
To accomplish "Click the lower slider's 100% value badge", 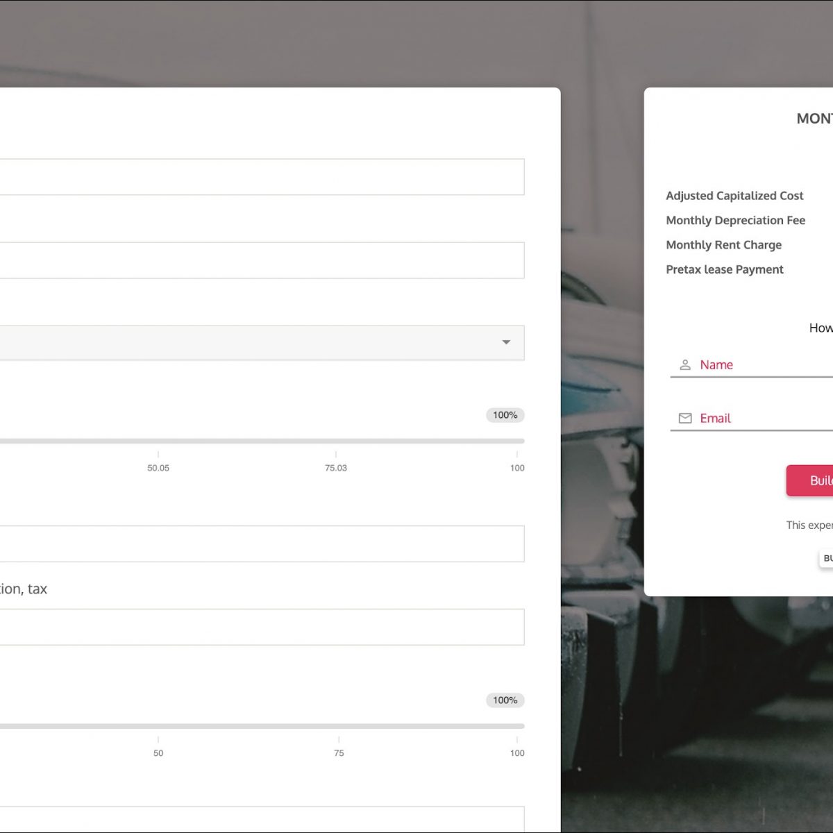I will coord(505,700).
